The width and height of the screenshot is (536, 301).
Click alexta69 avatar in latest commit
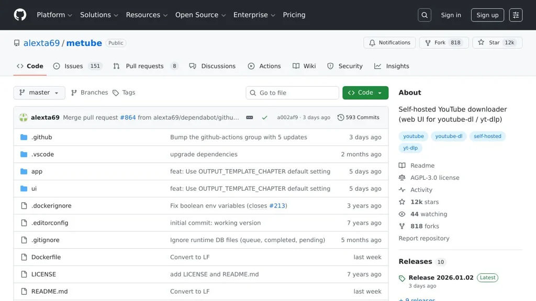[24, 118]
